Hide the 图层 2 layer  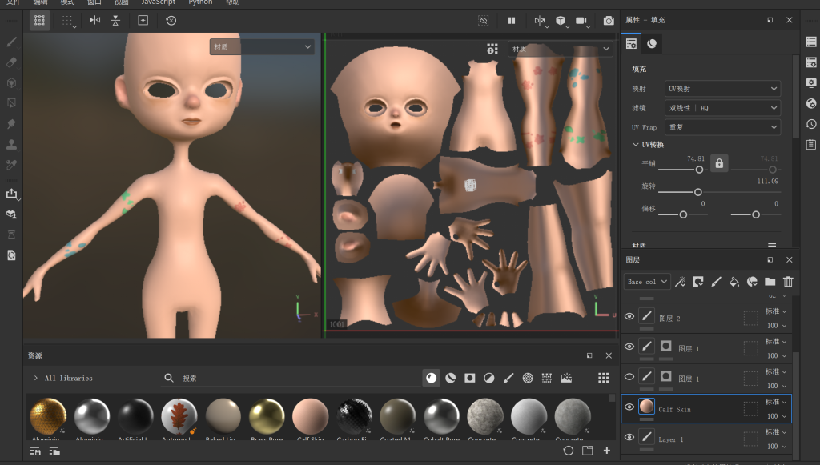629,316
